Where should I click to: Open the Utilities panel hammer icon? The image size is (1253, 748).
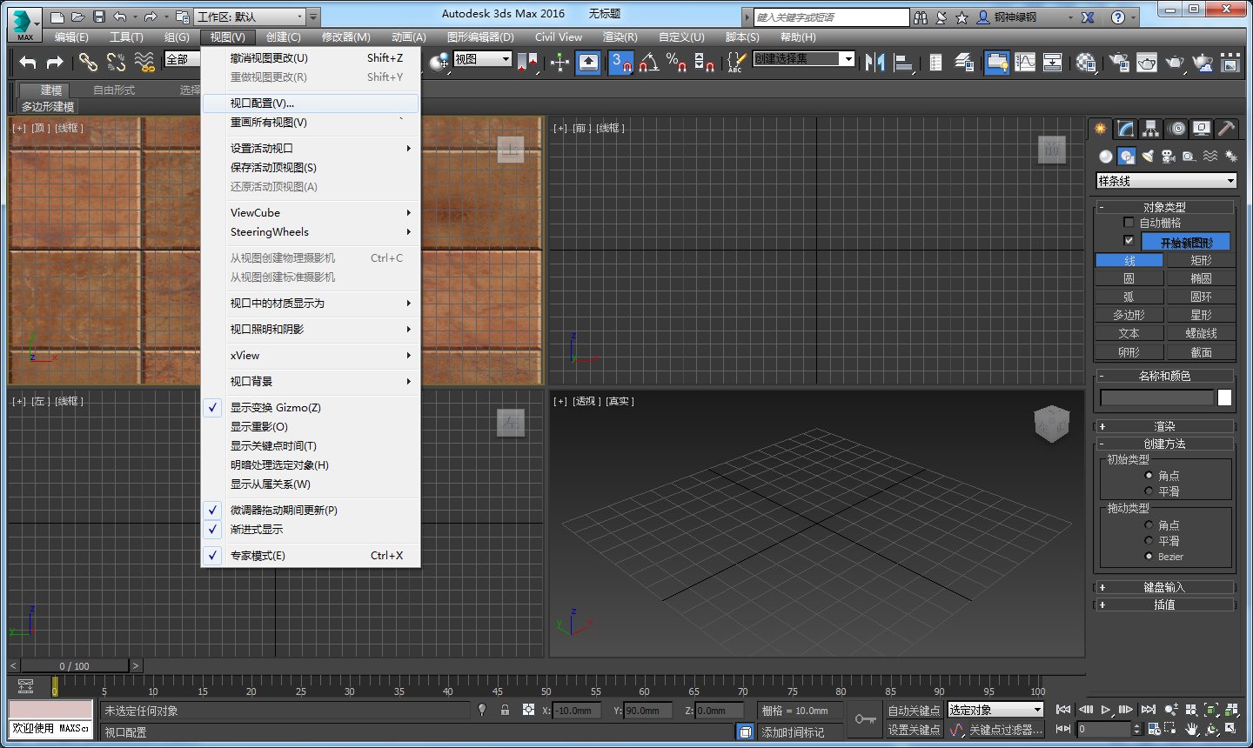pyautogui.click(x=1226, y=128)
